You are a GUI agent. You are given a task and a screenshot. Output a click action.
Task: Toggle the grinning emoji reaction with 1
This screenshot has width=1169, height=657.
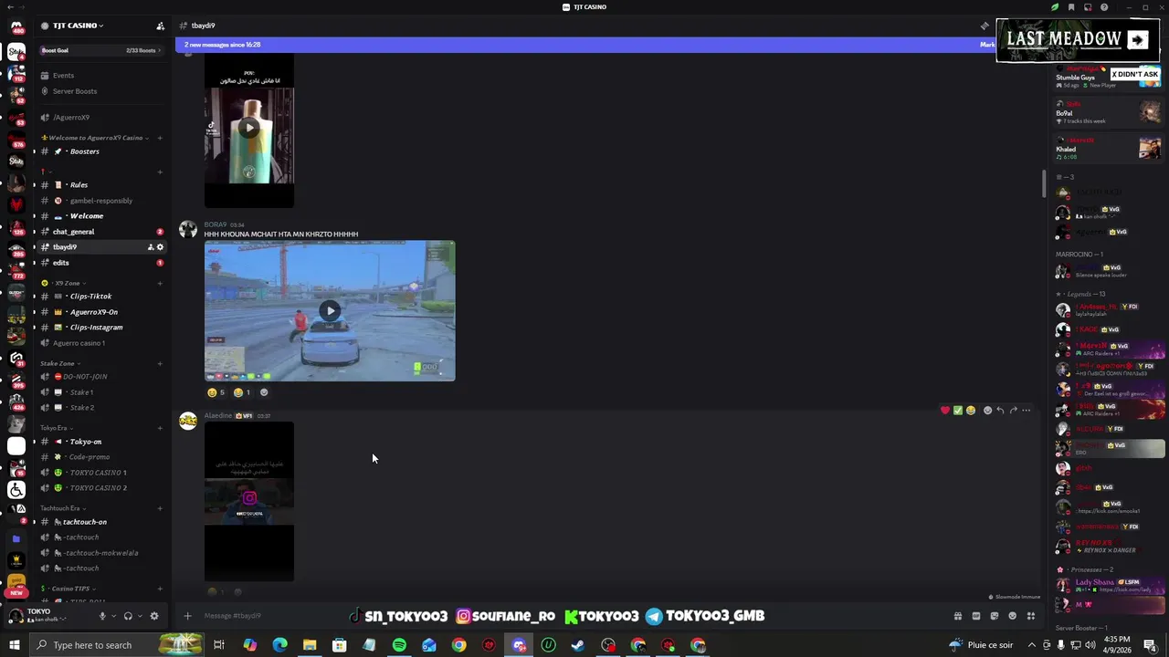click(242, 392)
